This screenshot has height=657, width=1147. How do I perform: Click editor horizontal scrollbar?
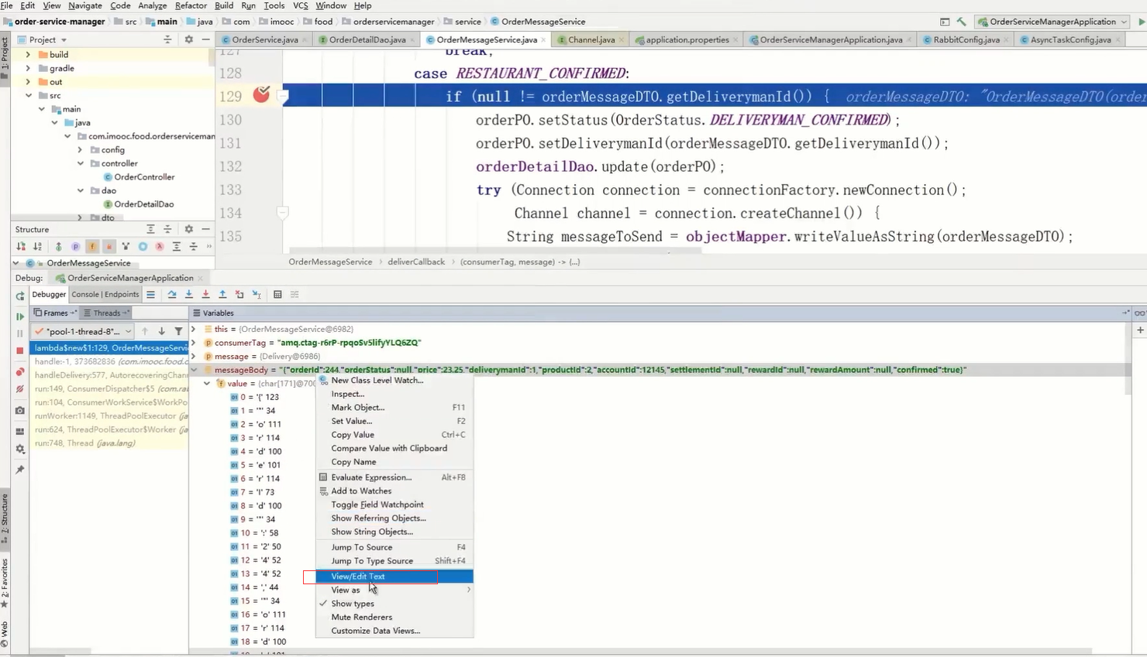(494, 251)
